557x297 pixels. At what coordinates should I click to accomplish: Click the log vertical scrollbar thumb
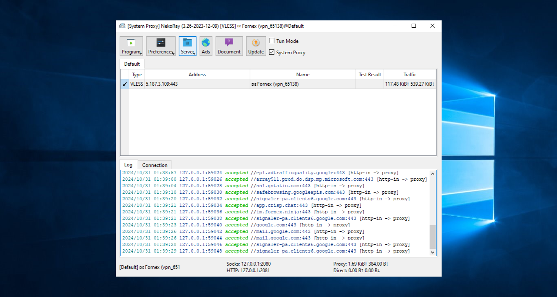coord(433,237)
